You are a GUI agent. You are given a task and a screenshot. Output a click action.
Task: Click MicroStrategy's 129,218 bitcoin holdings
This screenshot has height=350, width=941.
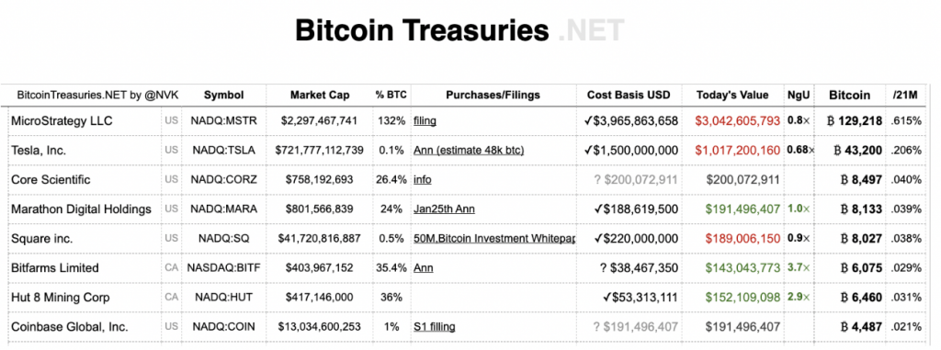point(855,120)
